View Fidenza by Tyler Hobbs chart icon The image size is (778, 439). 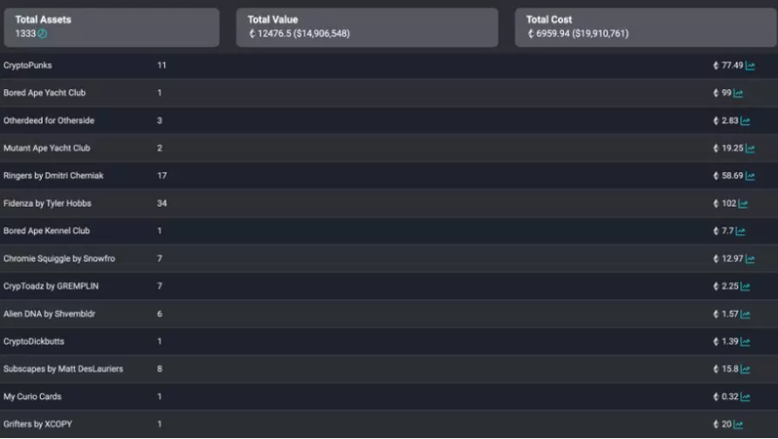click(x=743, y=204)
